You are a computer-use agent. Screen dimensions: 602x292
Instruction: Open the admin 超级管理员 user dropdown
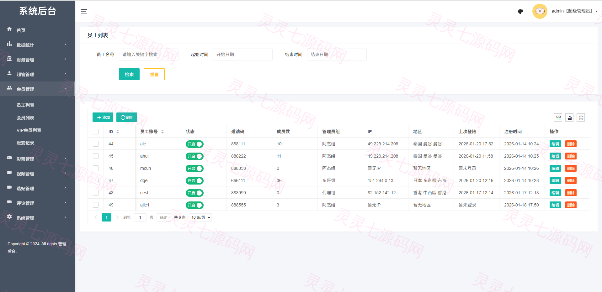(574, 11)
